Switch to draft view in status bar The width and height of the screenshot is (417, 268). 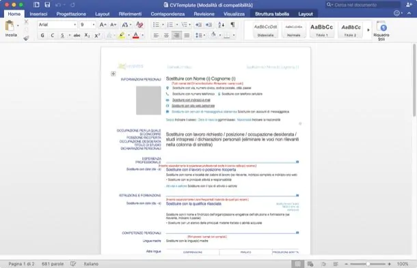point(336,264)
